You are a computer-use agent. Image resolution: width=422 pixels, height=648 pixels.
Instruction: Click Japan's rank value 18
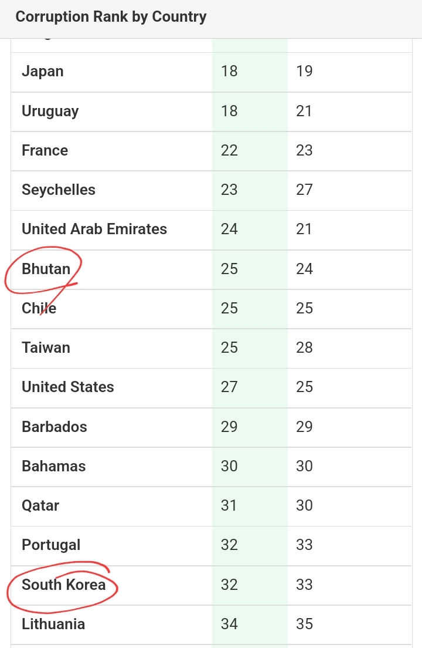tap(229, 71)
